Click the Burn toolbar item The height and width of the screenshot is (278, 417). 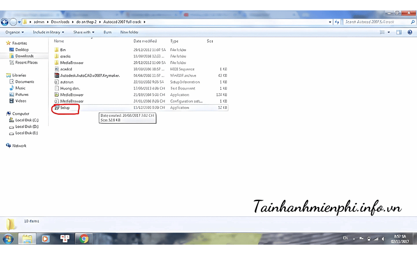pos(107,32)
